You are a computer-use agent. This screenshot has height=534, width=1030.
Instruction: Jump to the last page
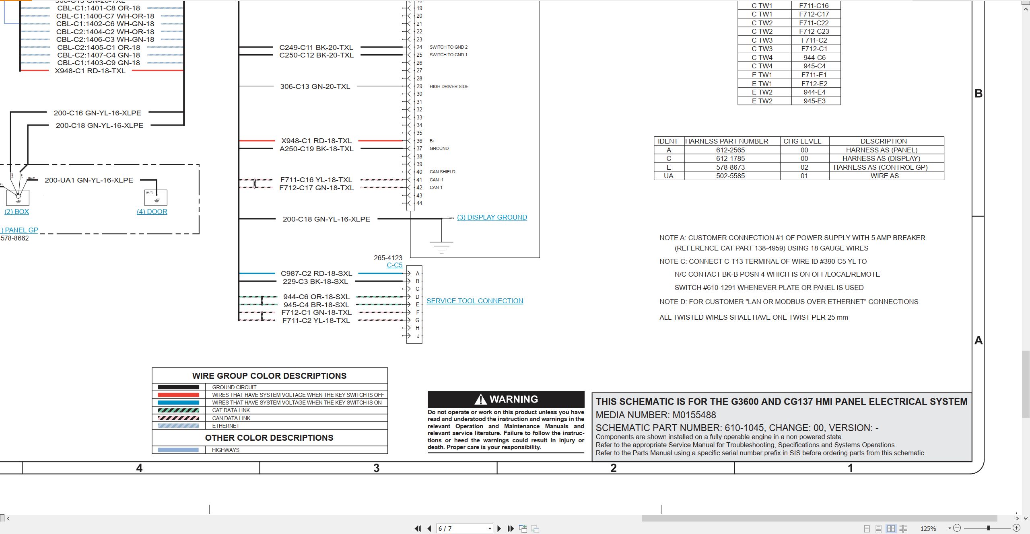[511, 528]
